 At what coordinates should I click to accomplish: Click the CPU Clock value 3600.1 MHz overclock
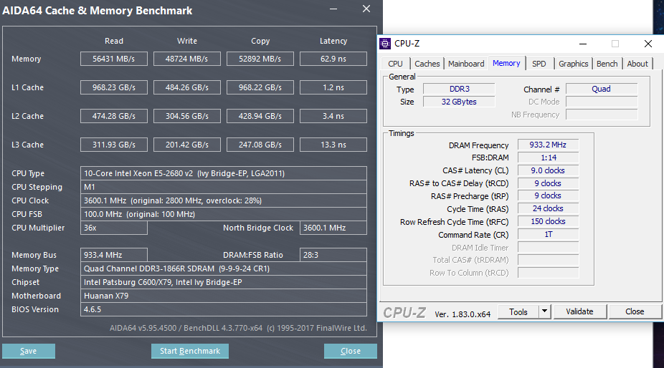(x=224, y=200)
